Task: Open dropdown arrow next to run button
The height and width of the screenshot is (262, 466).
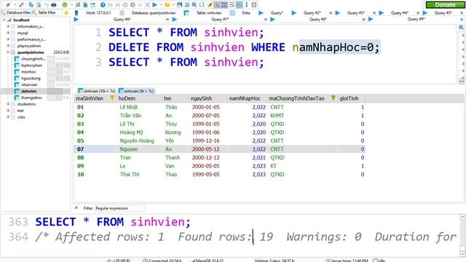Action: (161, 5)
